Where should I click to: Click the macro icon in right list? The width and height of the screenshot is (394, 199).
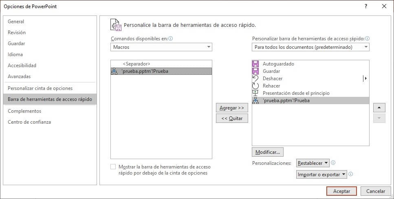pyautogui.click(x=255, y=101)
